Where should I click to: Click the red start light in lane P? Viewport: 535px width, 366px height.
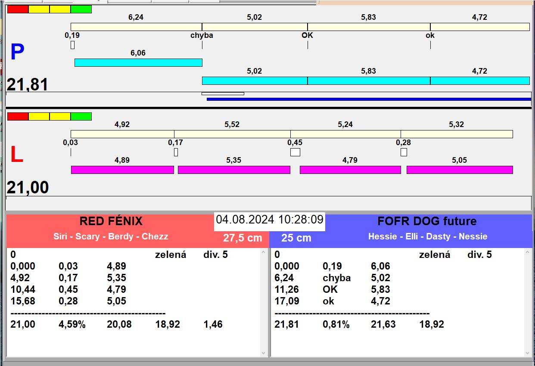pos(18,9)
